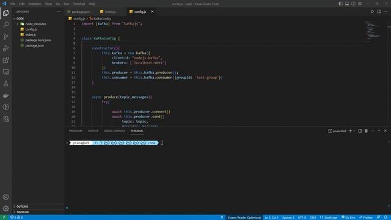
Task: Open errors and warnings count in status bar
Action: tap(16, 218)
